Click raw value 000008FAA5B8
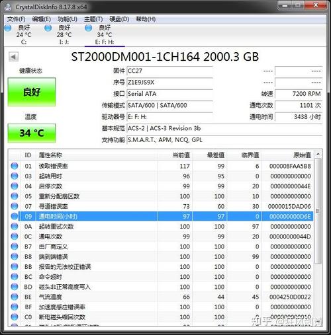The height and width of the screenshot is (335, 331). (x=290, y=166)
